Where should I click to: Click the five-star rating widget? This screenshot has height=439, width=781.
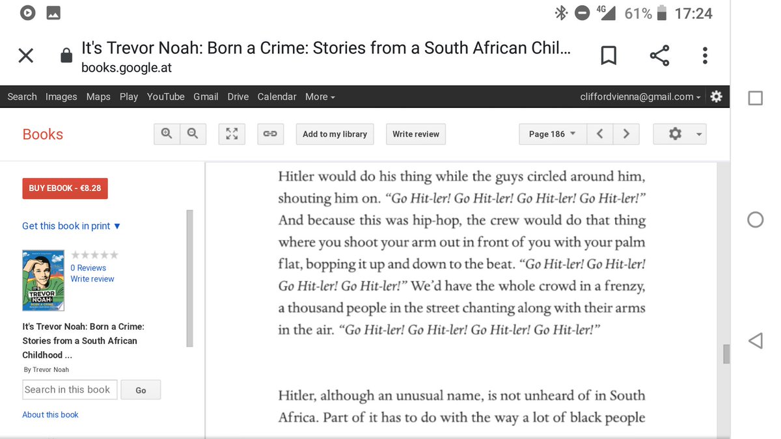click(94, 255)
